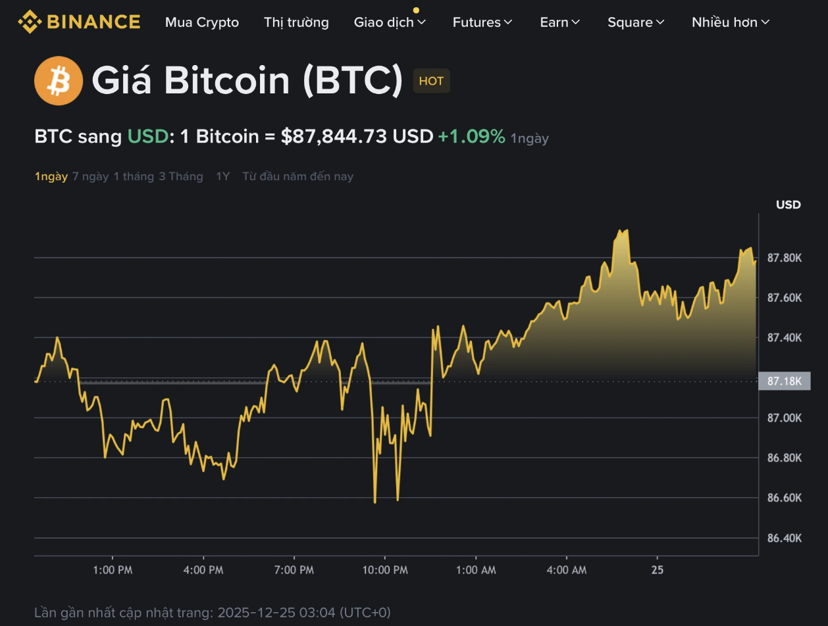Click the 10:00 PM time axis label

click(x=386, y=570)
